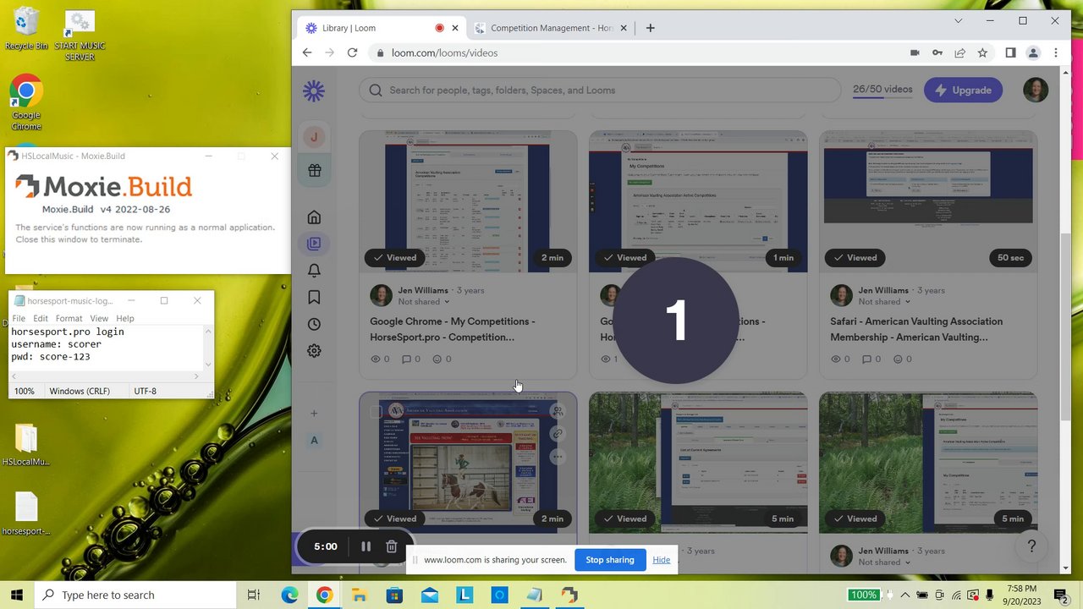Go to Home in Loom sidebar
1083x609 pixels.
pos(314,217)
